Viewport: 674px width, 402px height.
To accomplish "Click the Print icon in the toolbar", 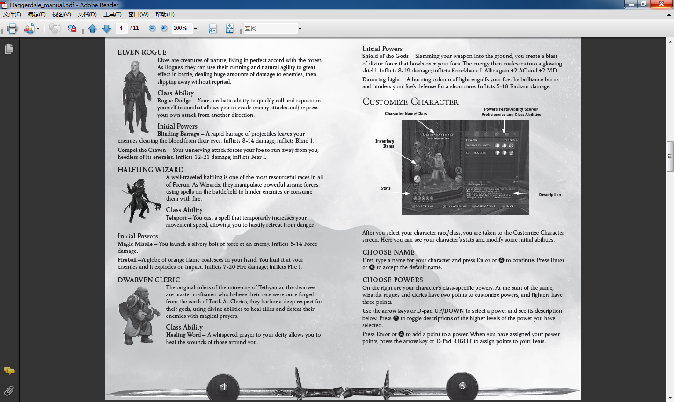I will point(13,29).
